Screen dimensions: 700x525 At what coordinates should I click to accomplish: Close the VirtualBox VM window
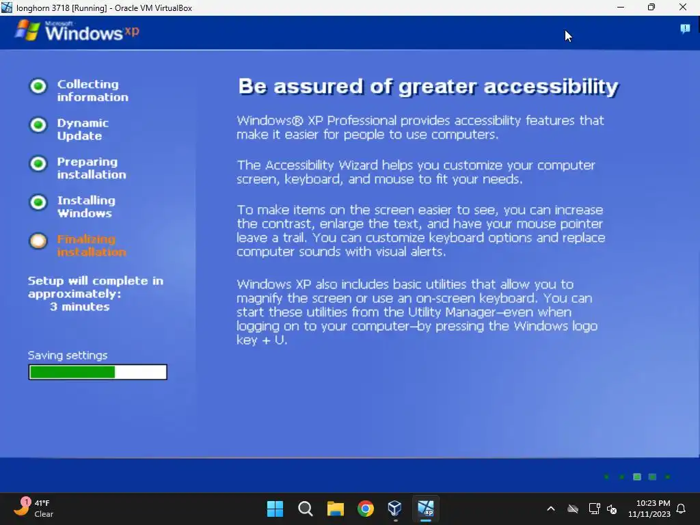(683, 8)
